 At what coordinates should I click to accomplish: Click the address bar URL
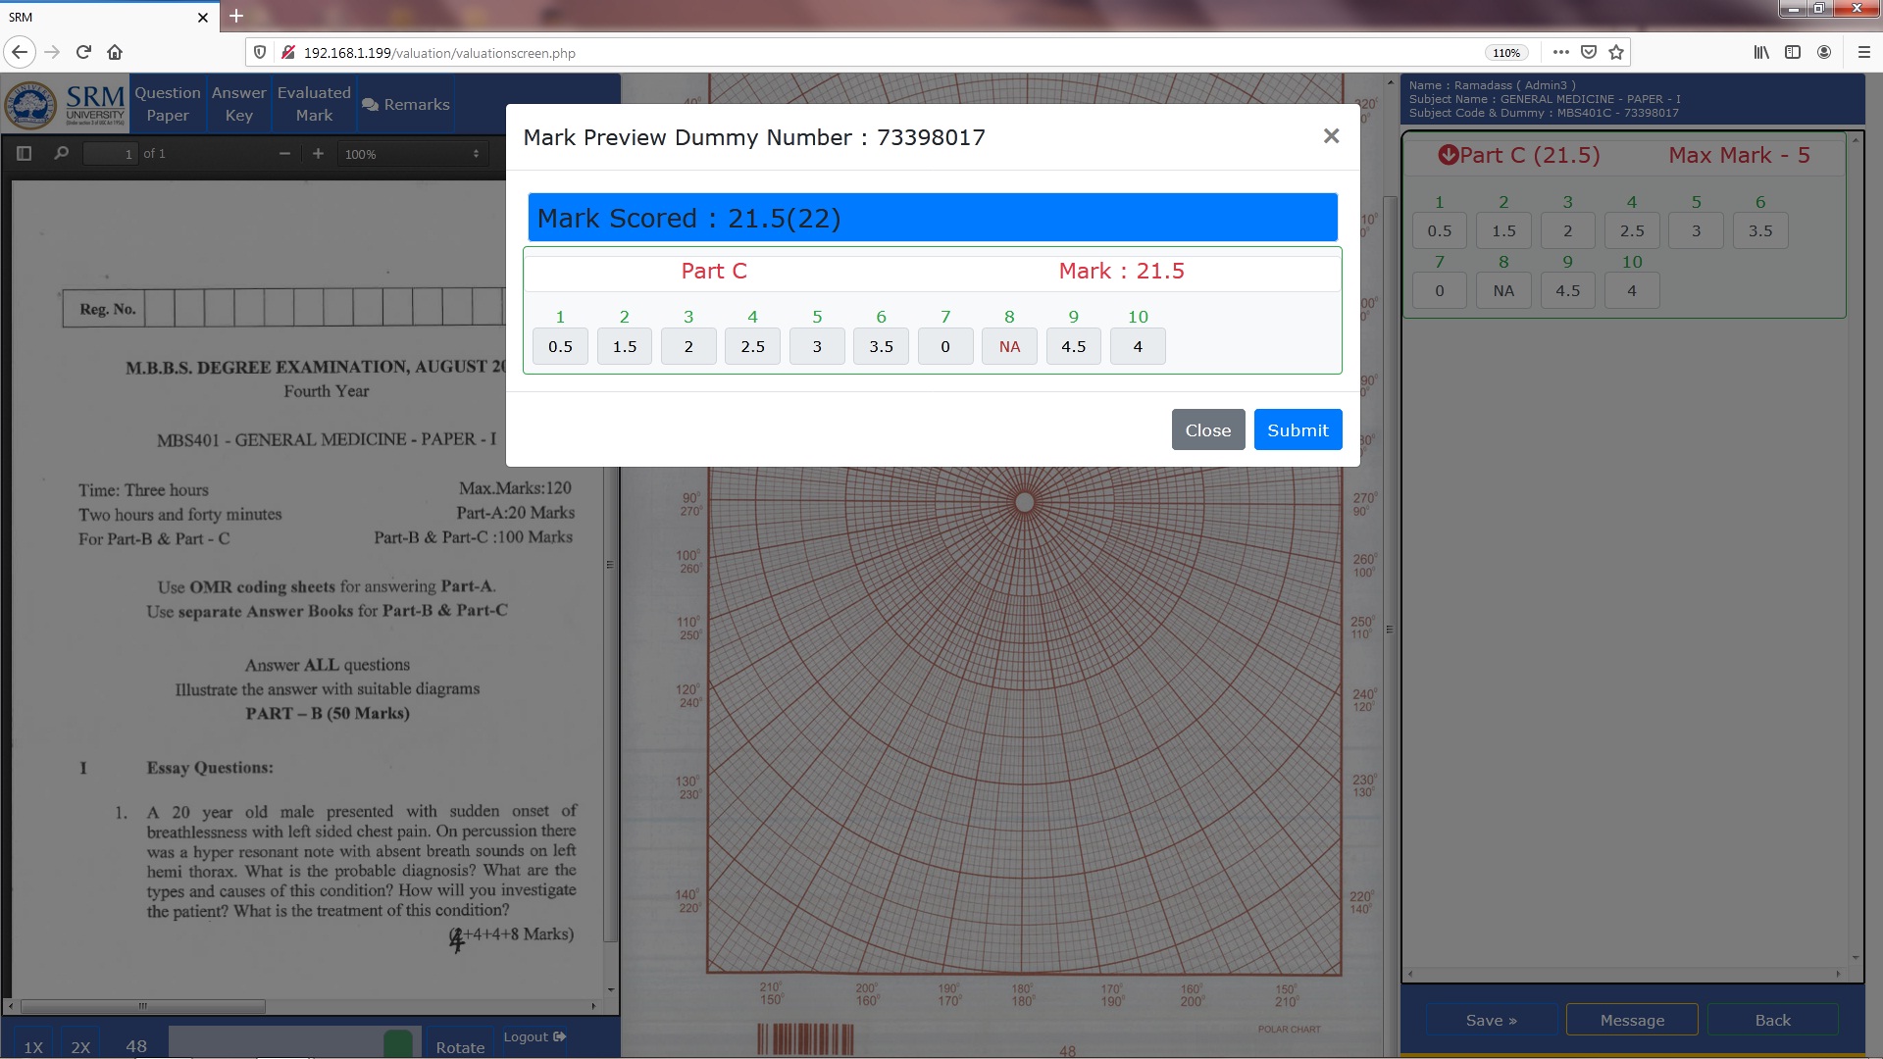pyautogui.click(x=439, y=53)
